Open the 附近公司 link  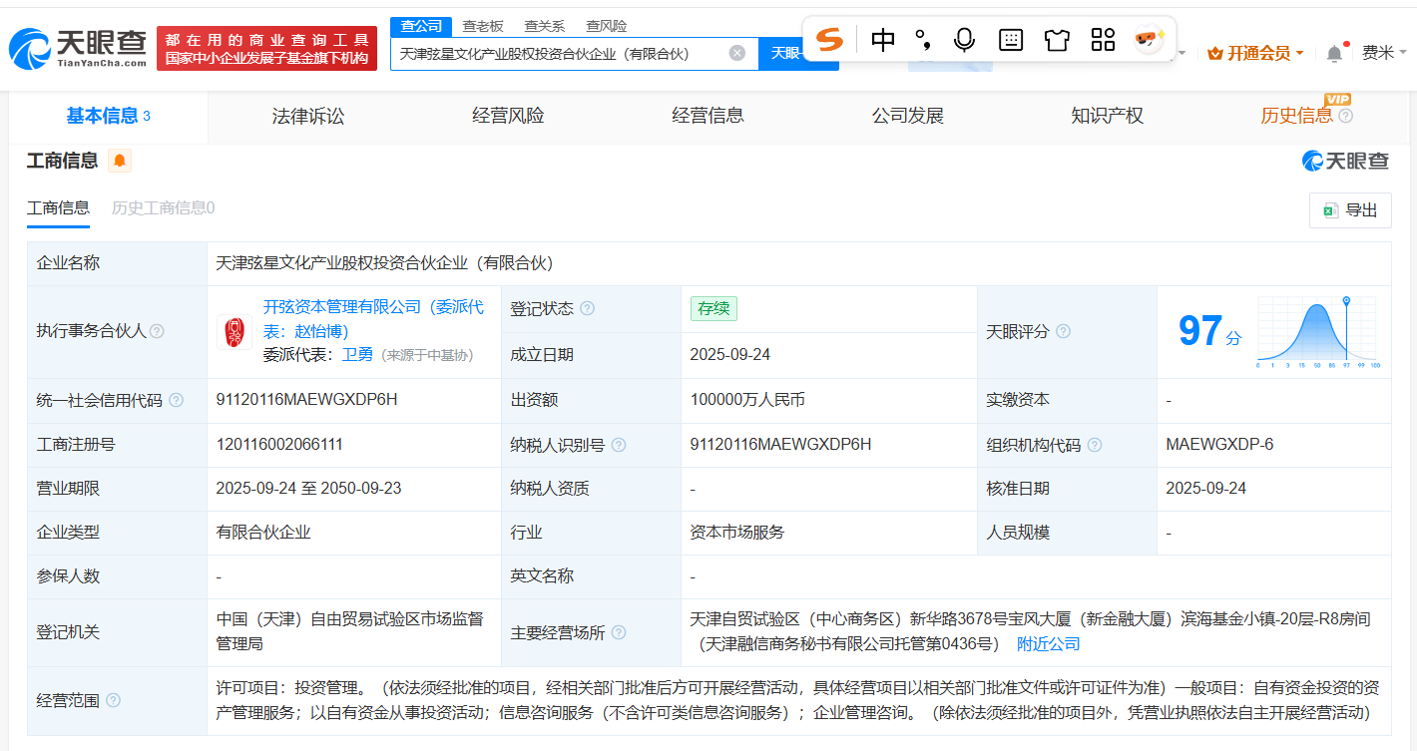coord(1046,643)
